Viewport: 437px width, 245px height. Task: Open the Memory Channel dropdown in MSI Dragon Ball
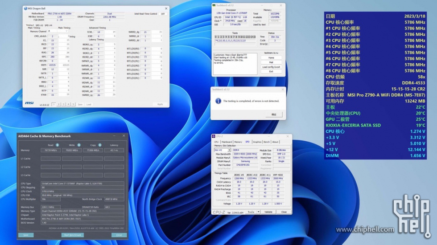click(x=58, y=31)
